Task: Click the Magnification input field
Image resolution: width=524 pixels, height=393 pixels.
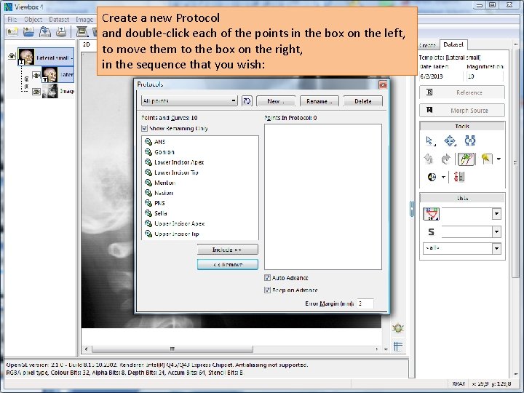Action: (485, 76)
